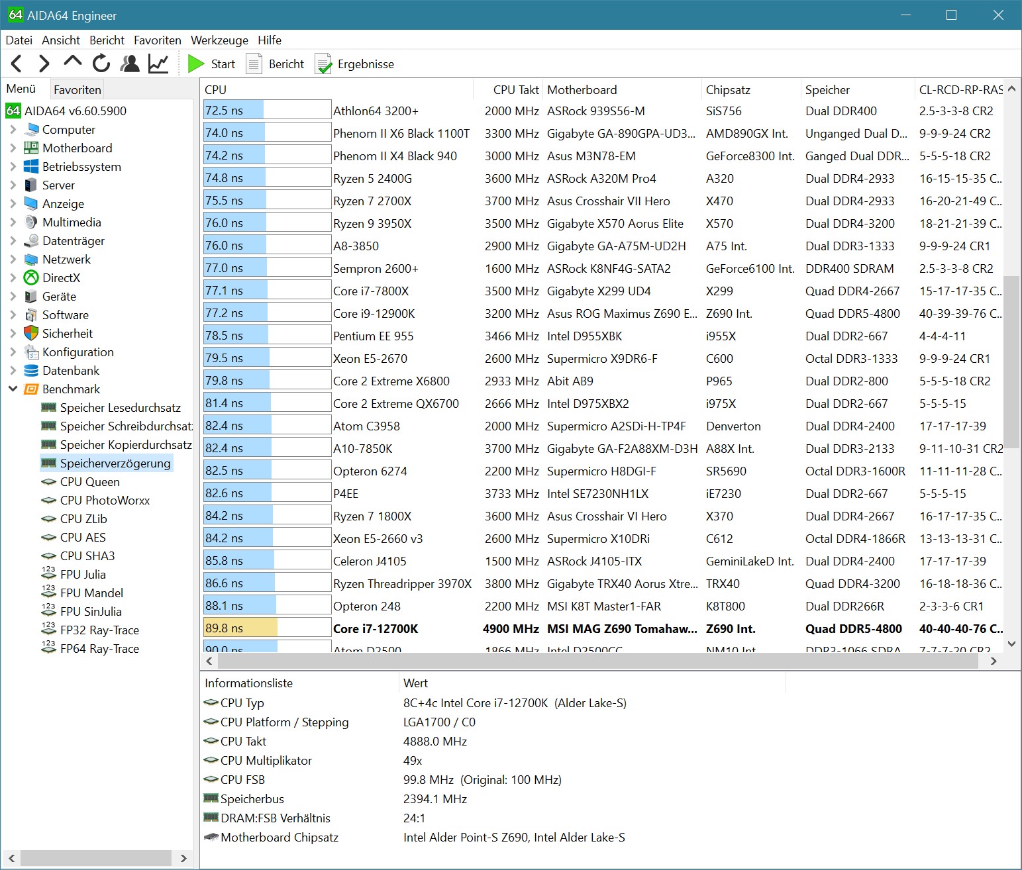Click the results horizontal scroll right arrow
Viewport: 1022px width, 870px height.
click(994, 661)
